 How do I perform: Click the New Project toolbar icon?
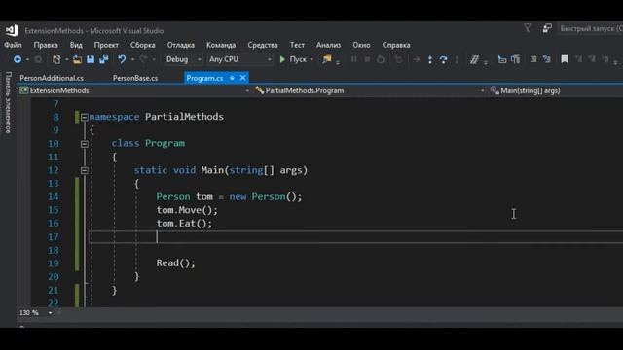(56, 59)
